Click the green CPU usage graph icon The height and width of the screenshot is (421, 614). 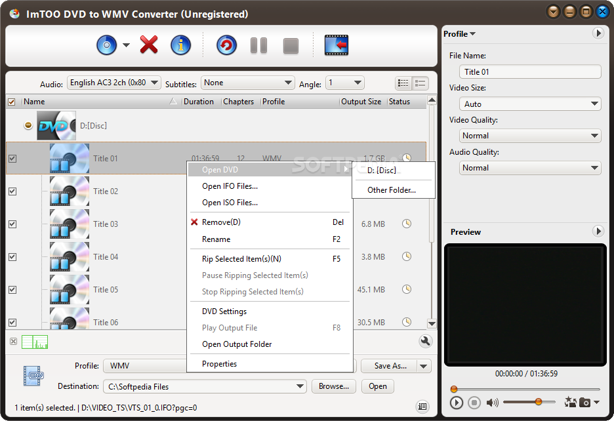click(x=35, y=342)
